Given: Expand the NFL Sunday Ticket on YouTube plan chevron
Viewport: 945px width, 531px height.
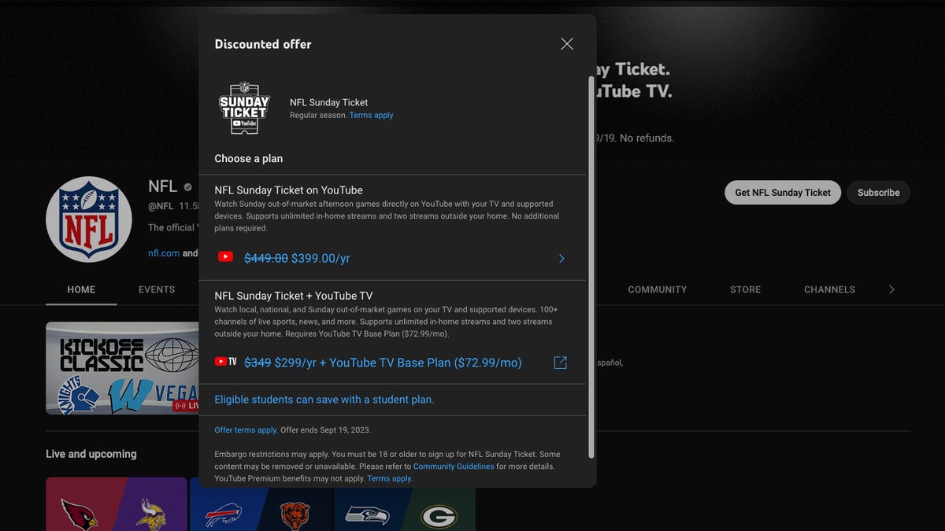Looking at the screenshot, I should pos(561,258).
